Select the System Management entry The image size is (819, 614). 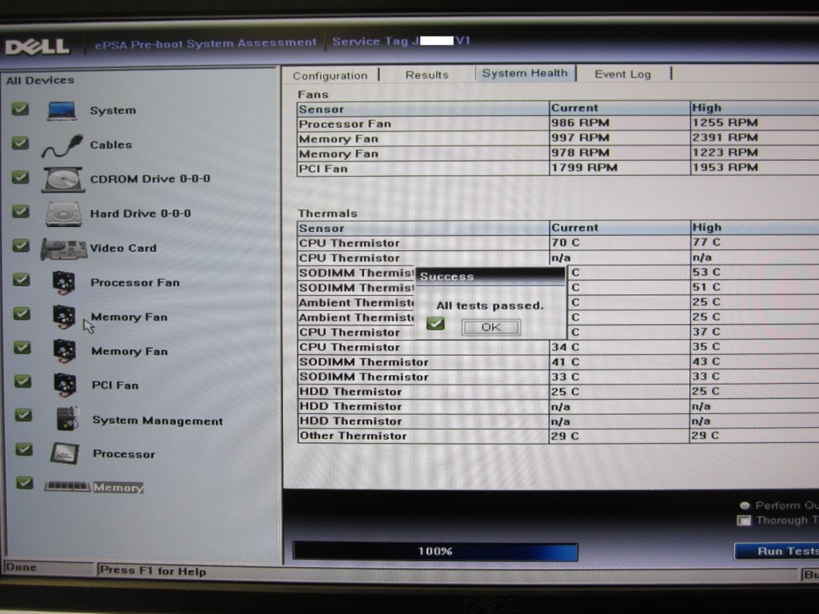[158, 421]
